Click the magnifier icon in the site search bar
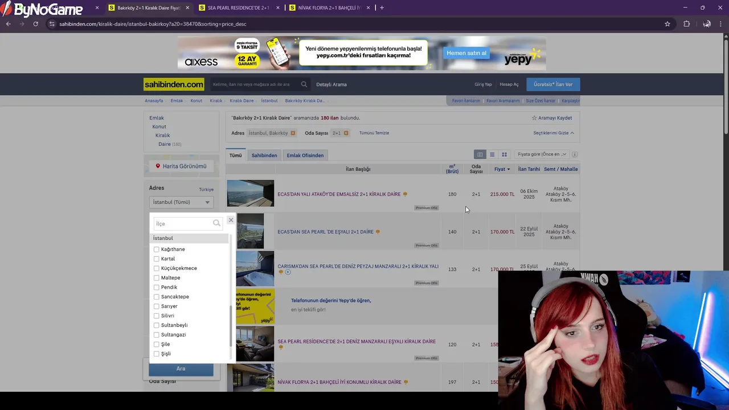Viewport: 729px width, 410px height. click(x=304, y=84)
